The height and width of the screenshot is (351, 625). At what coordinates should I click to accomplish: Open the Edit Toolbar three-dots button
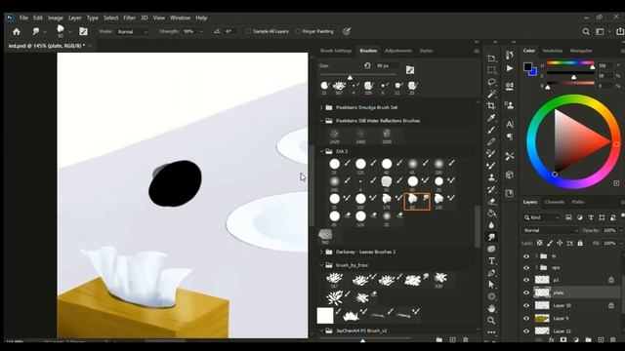coord(491,331)
